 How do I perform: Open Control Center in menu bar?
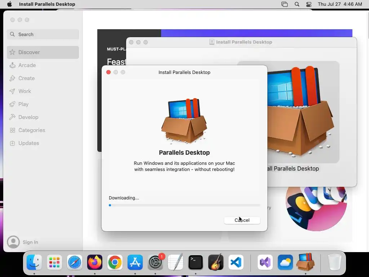pos(309,4)
